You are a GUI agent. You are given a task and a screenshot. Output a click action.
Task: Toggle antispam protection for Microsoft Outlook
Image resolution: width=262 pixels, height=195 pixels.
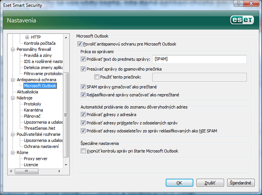click(80, 44)
